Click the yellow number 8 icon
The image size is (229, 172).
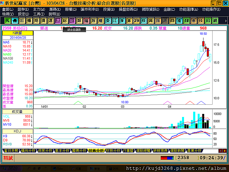pos(129,21)
